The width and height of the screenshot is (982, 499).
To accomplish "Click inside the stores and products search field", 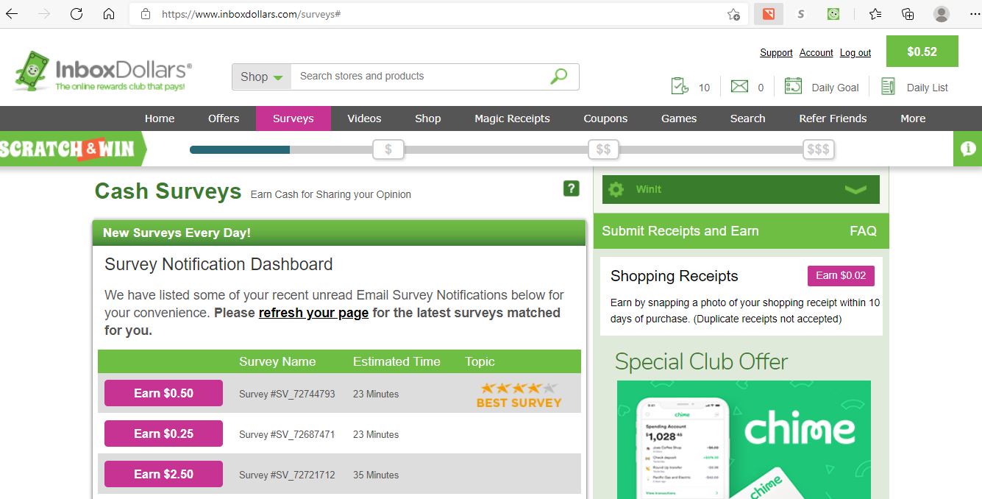I will (412, 77).
